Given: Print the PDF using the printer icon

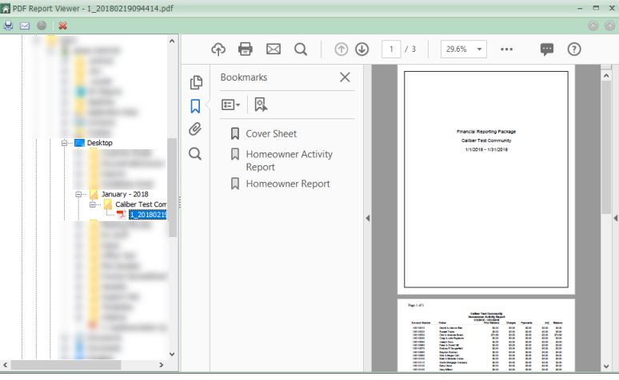Looking at the screenshot, I should point(246,49).
